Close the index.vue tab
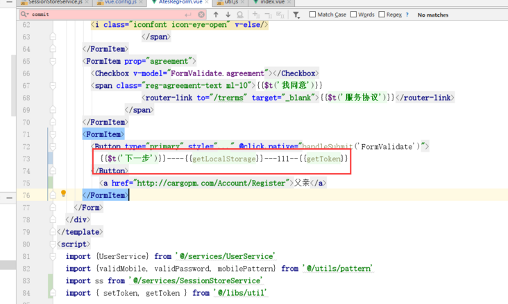 tap(289, 2)
